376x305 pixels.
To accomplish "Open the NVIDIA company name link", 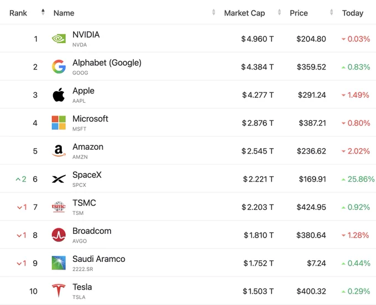I will click(x=86, y=34).
